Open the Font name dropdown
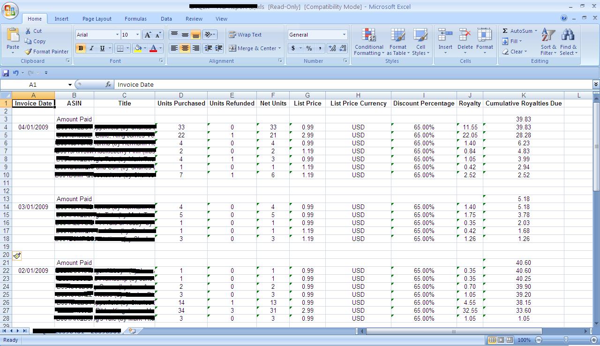 [x=117, y=35]
